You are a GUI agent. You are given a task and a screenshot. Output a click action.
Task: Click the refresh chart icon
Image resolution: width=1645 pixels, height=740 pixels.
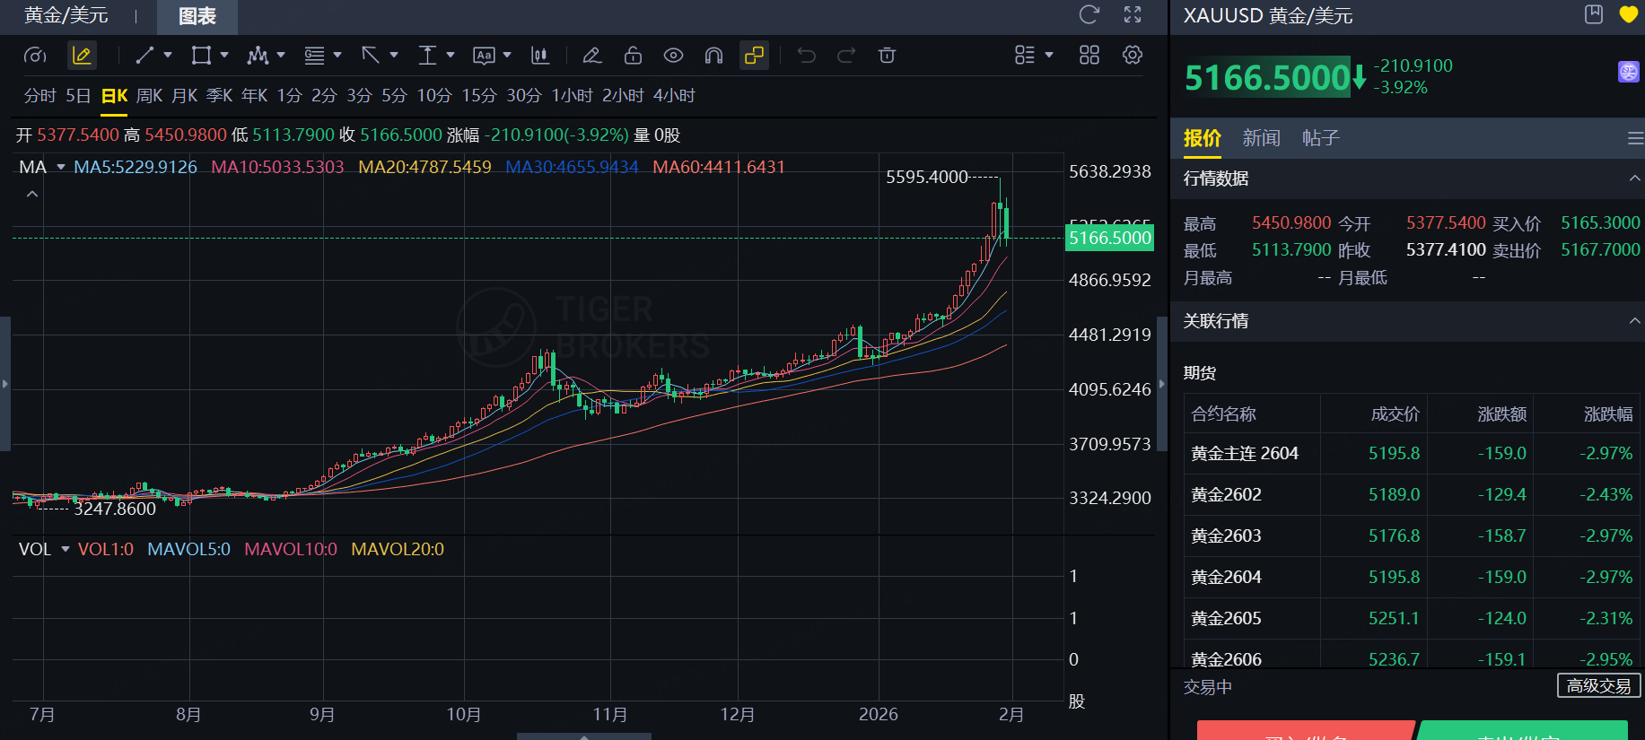click(1089, 14)
